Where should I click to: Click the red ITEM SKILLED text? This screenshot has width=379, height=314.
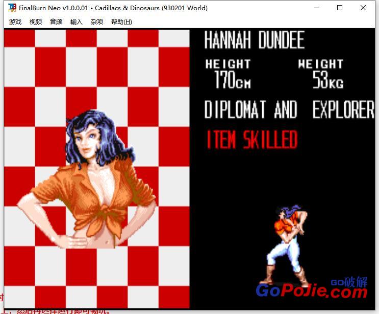click(x=252, y=139)
